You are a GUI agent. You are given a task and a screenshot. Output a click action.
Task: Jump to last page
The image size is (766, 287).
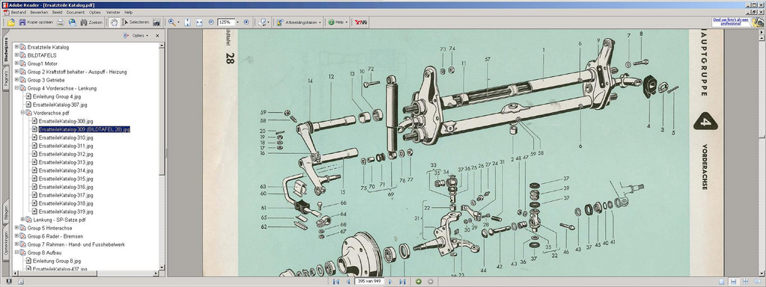tap(402, 282)
